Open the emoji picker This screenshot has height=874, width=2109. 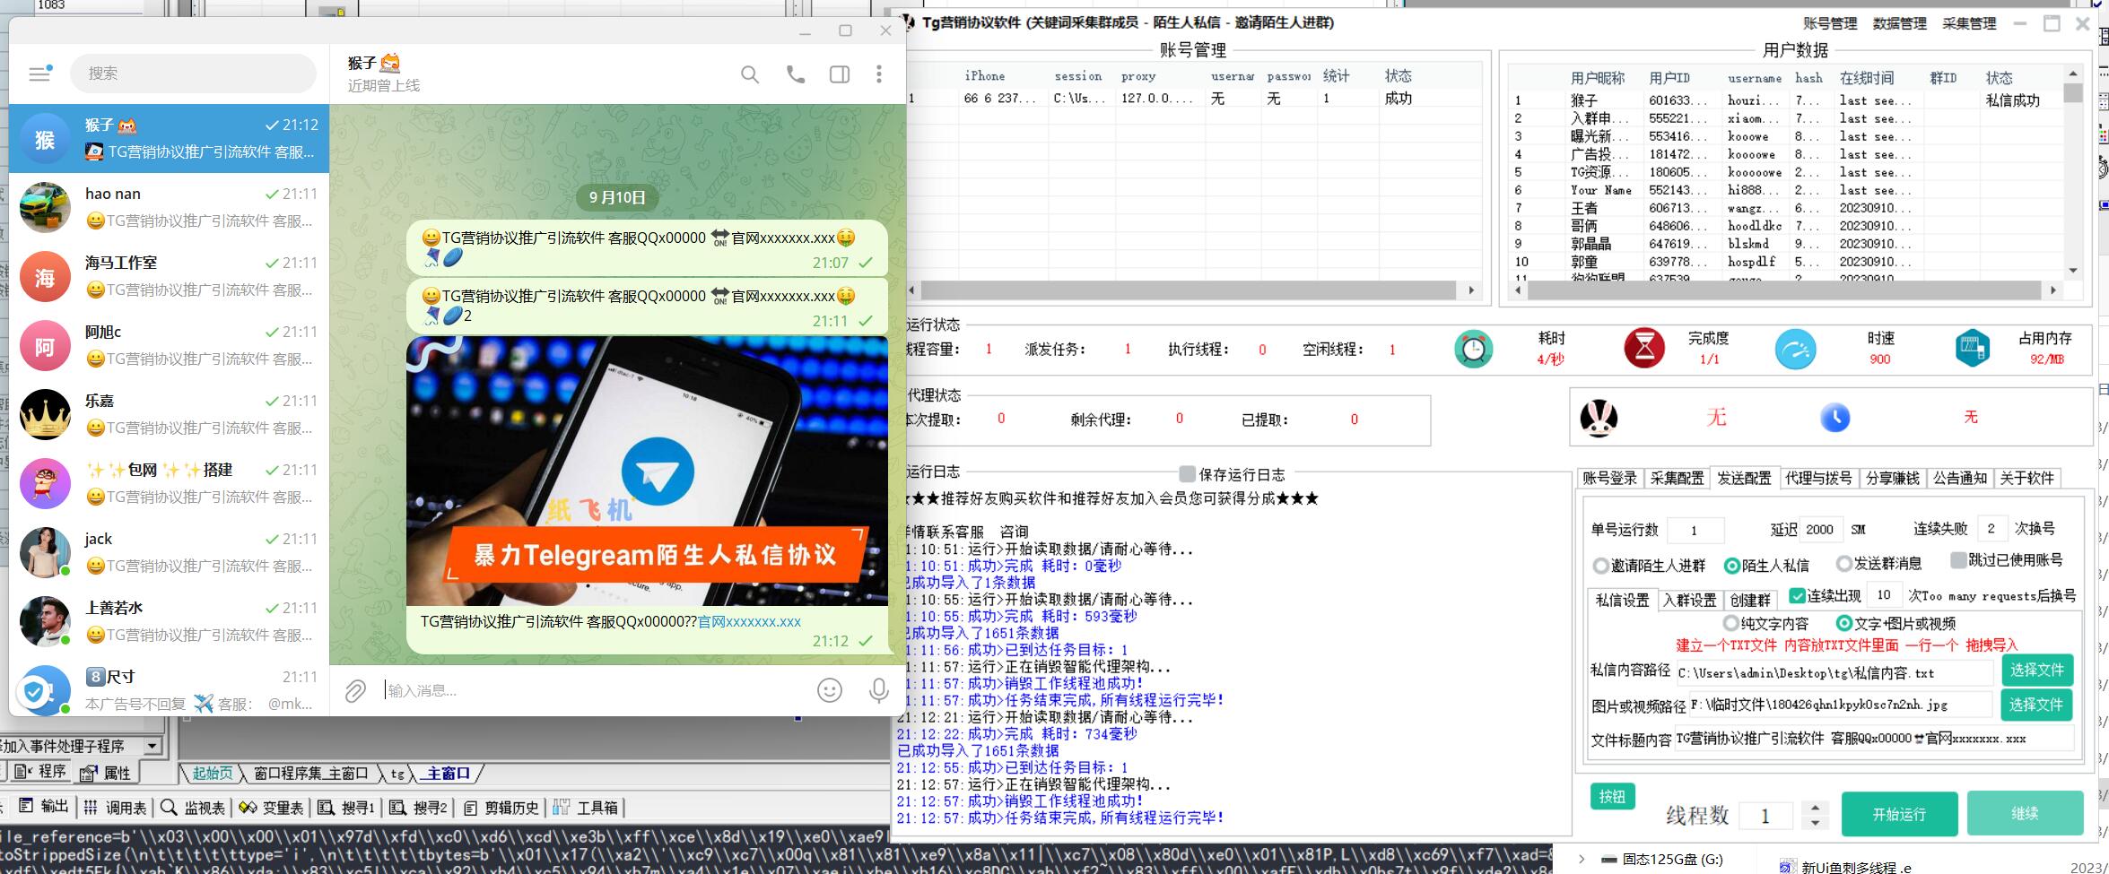tap(830, 690)
